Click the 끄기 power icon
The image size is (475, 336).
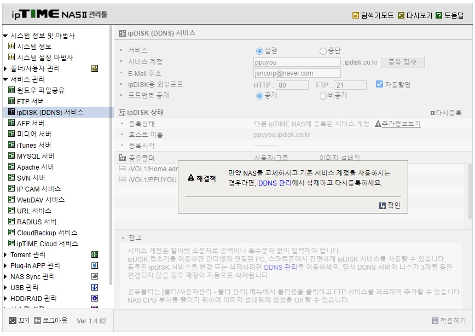[13, 320]
